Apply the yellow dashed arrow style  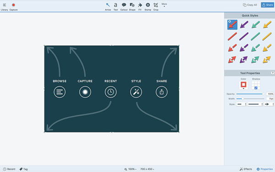[267, 48]
